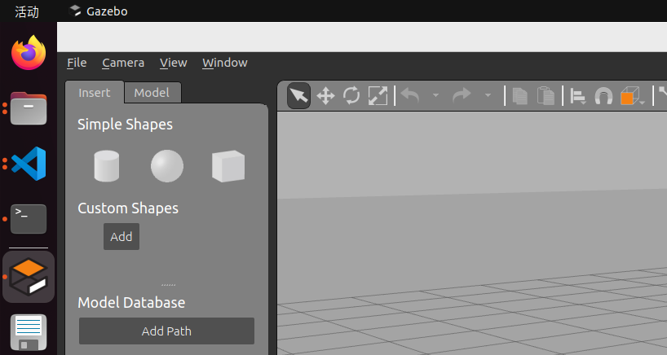Click the Model Database heading

point(131,302)
